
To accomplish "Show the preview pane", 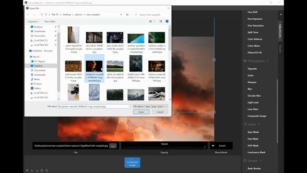I will [x=160, y=21].
